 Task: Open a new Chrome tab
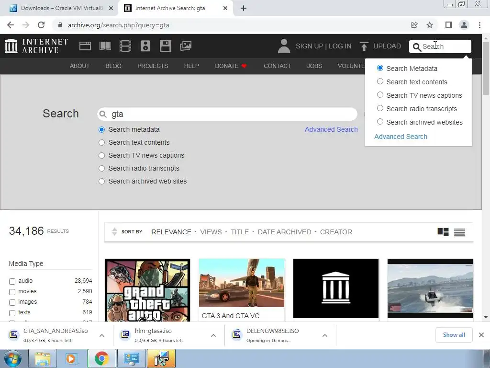click(x=244, y=8)
